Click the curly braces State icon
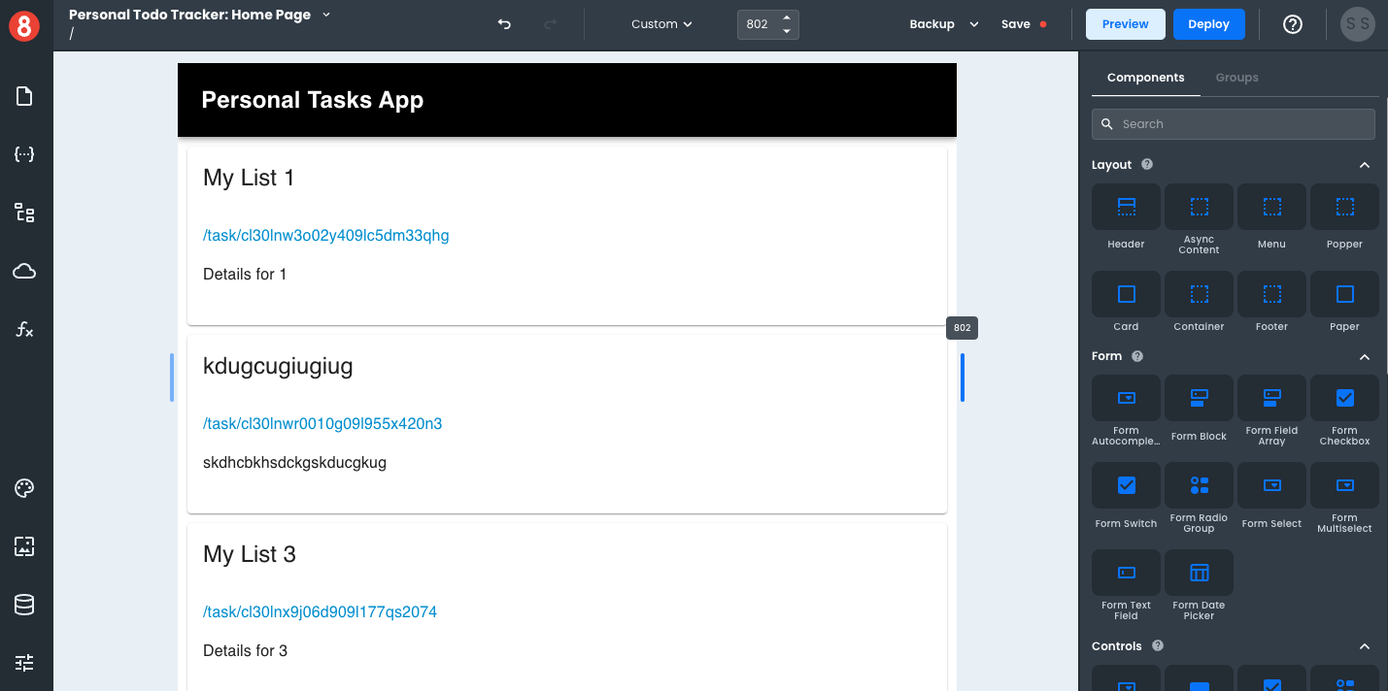The image size is (1388, 691). 24,154
